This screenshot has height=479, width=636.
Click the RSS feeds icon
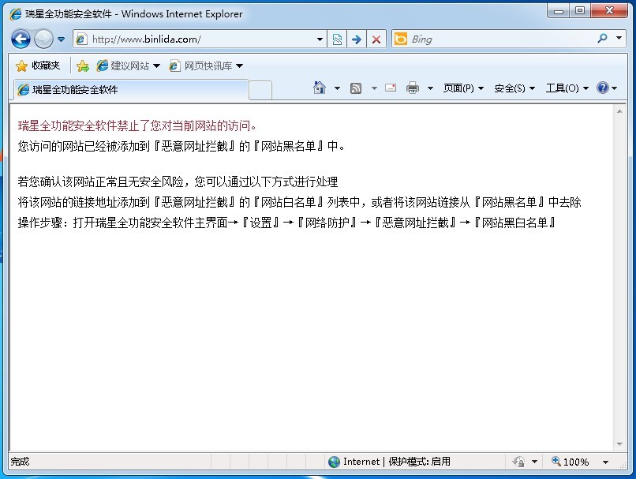pyautogui.click(x=356, y=88)
